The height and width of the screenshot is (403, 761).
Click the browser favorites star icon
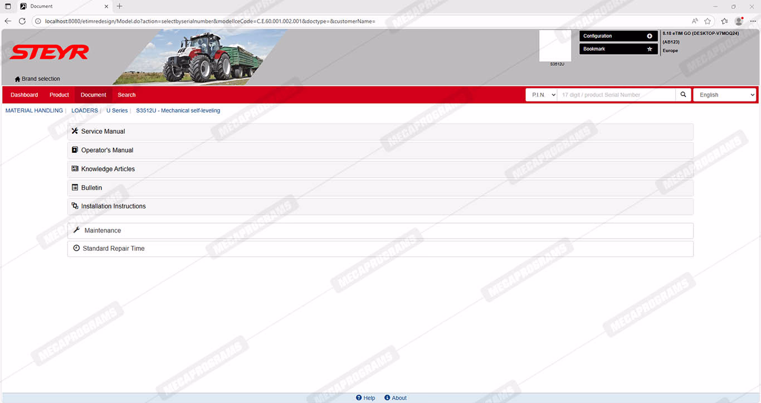(x=708, y=21)
